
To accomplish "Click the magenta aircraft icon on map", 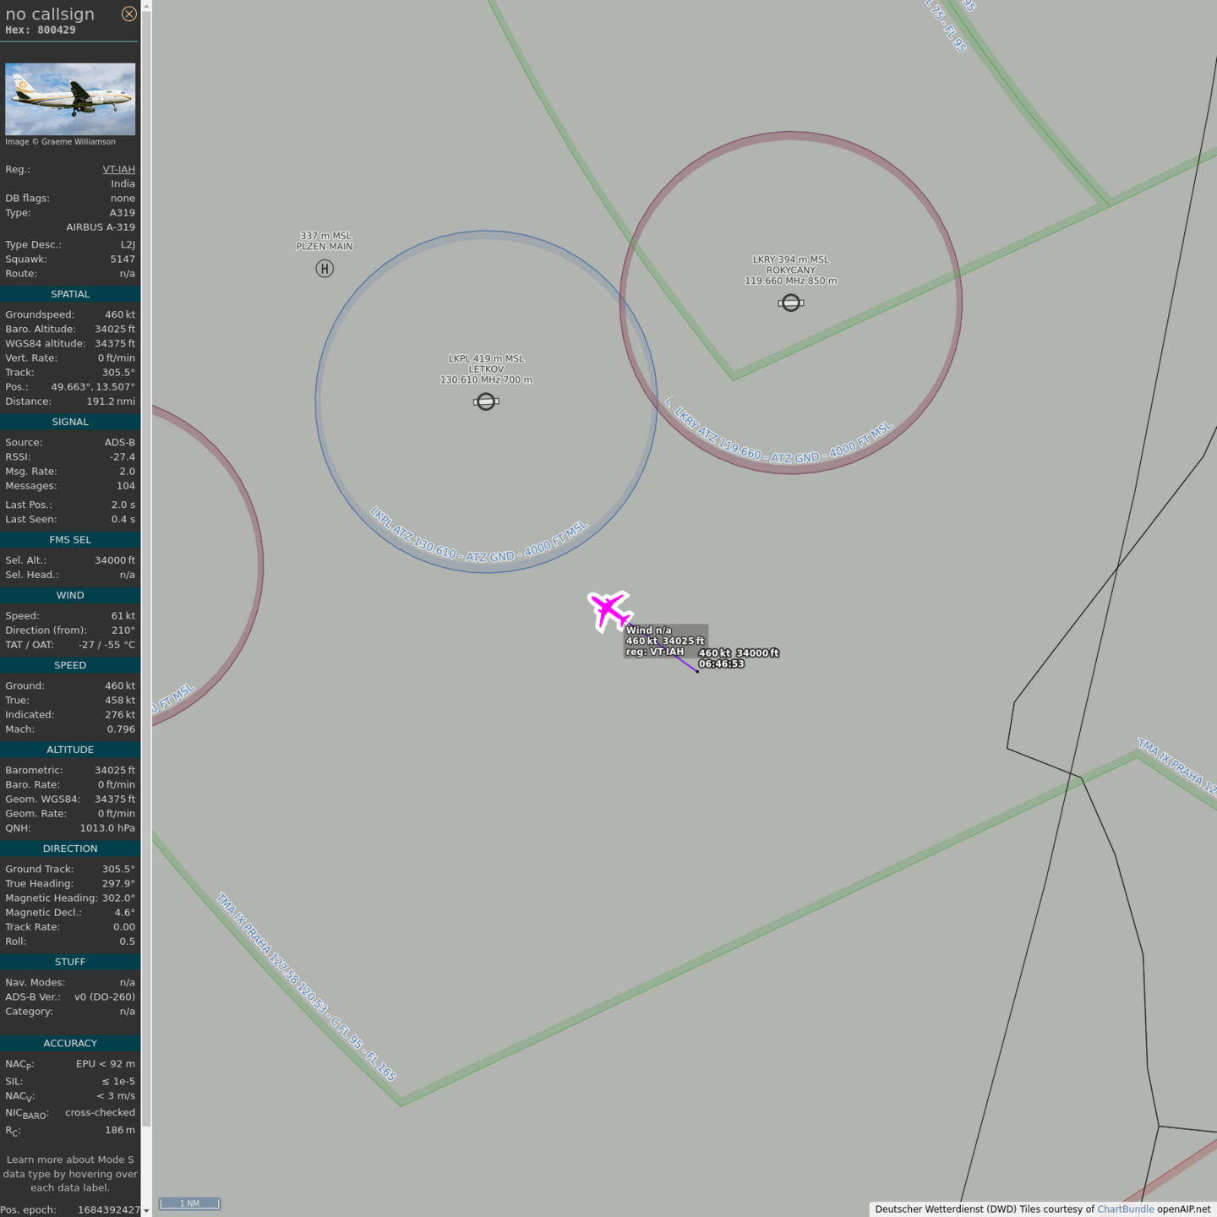I will [608, 610].
